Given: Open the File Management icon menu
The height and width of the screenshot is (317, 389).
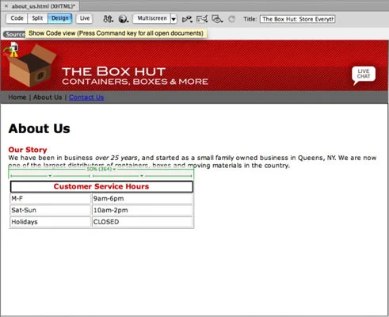Looking at the screenshot, I should click(x=108, y=19).
